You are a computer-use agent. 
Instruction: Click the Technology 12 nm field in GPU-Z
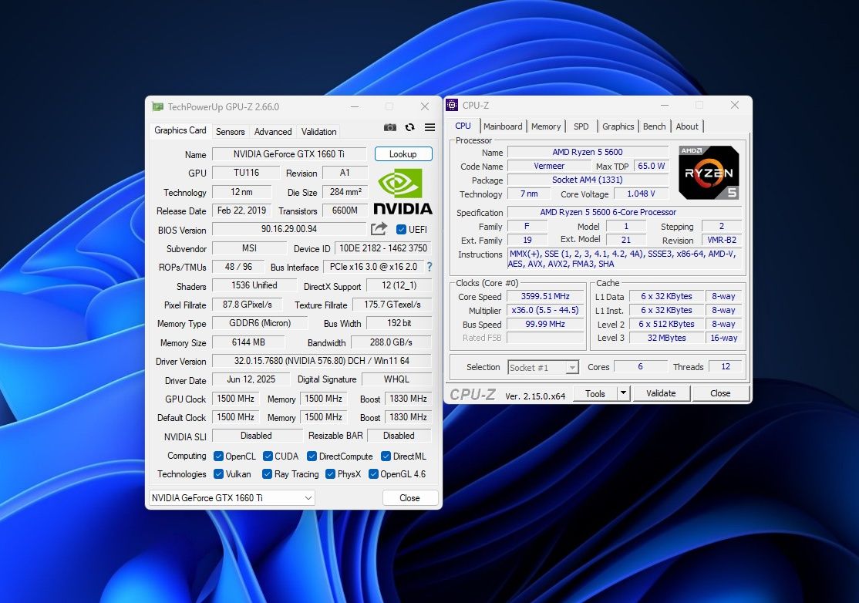pyautogui.click(x=241, y=192)
